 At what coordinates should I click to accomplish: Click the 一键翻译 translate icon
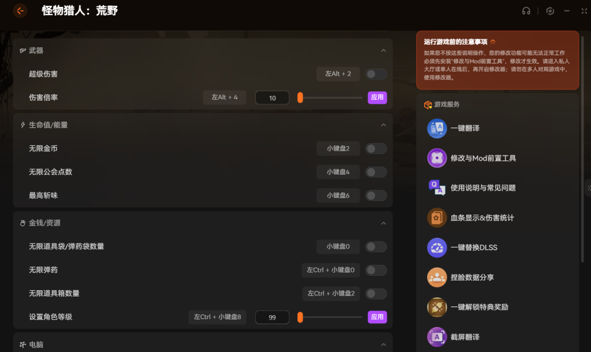click(437, 128)
